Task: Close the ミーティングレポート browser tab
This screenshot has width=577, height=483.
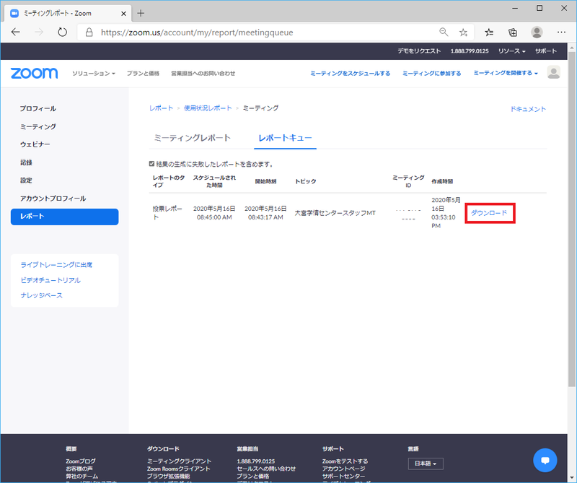Action: pyautogui.click(x=123, y=14)
